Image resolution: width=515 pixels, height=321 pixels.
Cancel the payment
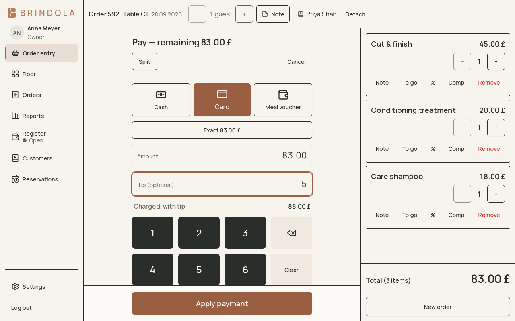coord(297,61)
